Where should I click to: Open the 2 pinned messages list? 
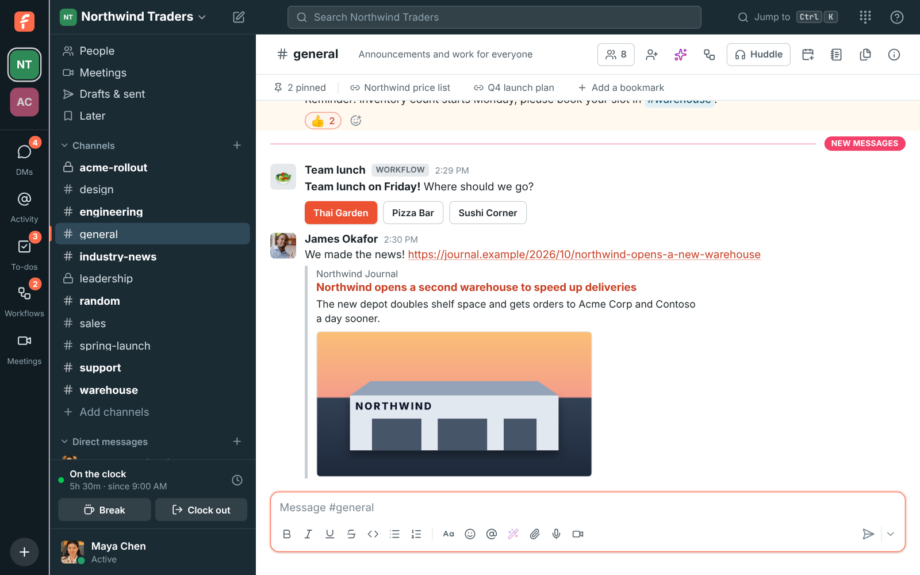[x=300, y=87]
